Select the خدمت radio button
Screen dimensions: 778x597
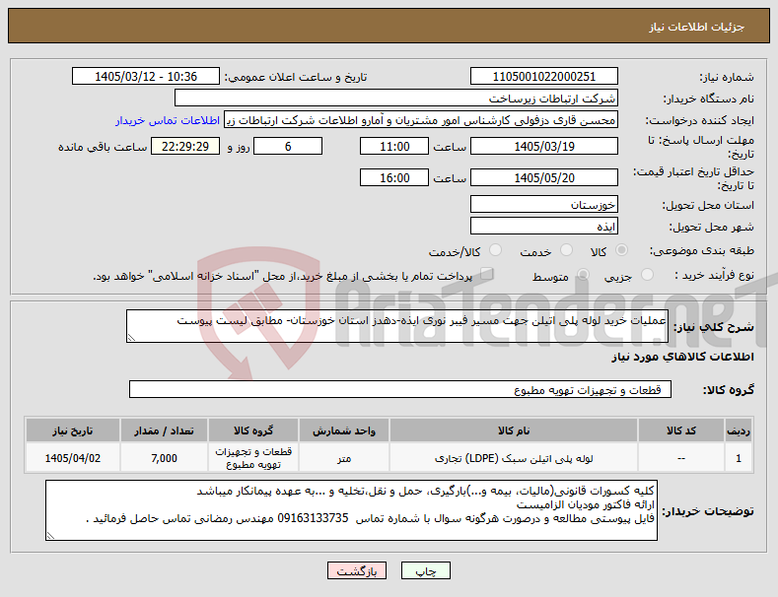(566, 250)
